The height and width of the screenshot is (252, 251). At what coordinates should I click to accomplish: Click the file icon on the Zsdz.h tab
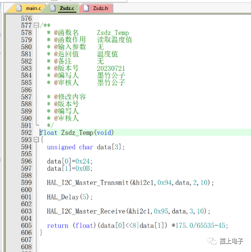point(86,8)
